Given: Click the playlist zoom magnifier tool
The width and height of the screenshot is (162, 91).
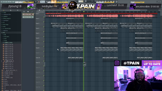Looking at the screenshot, I should coord(40,8).
